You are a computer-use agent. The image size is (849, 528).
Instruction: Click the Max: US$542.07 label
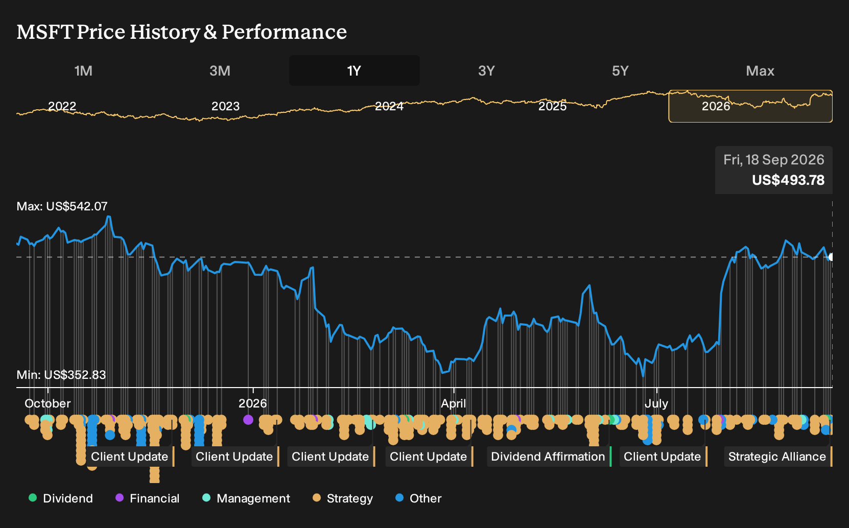pos(62,206)
